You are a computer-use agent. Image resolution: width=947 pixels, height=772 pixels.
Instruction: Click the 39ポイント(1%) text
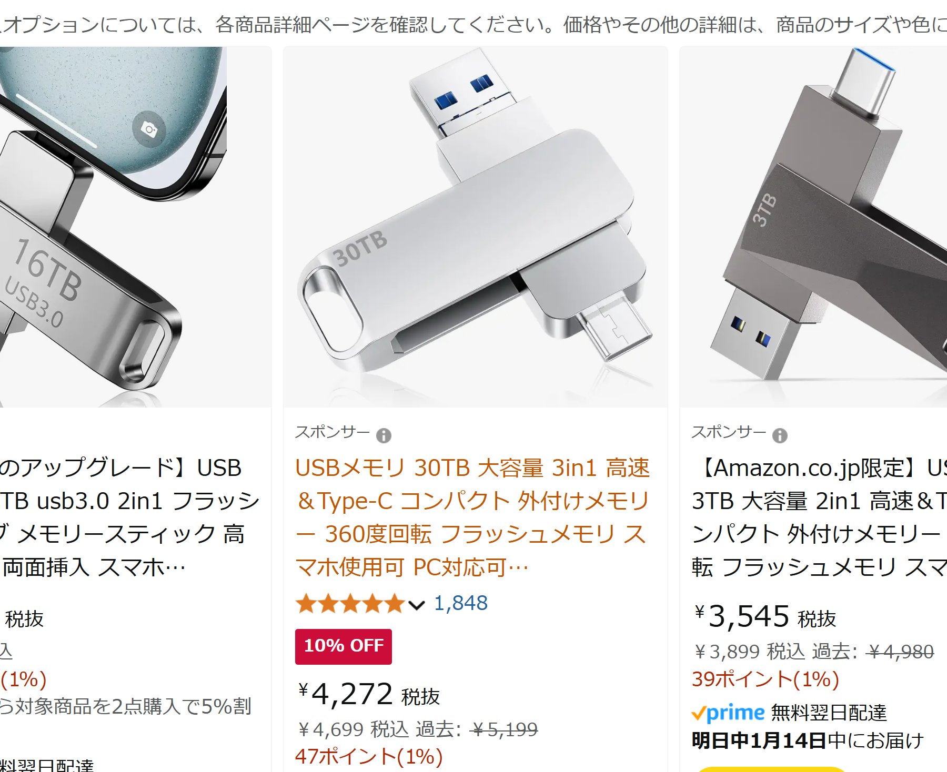tap(765, 679)
